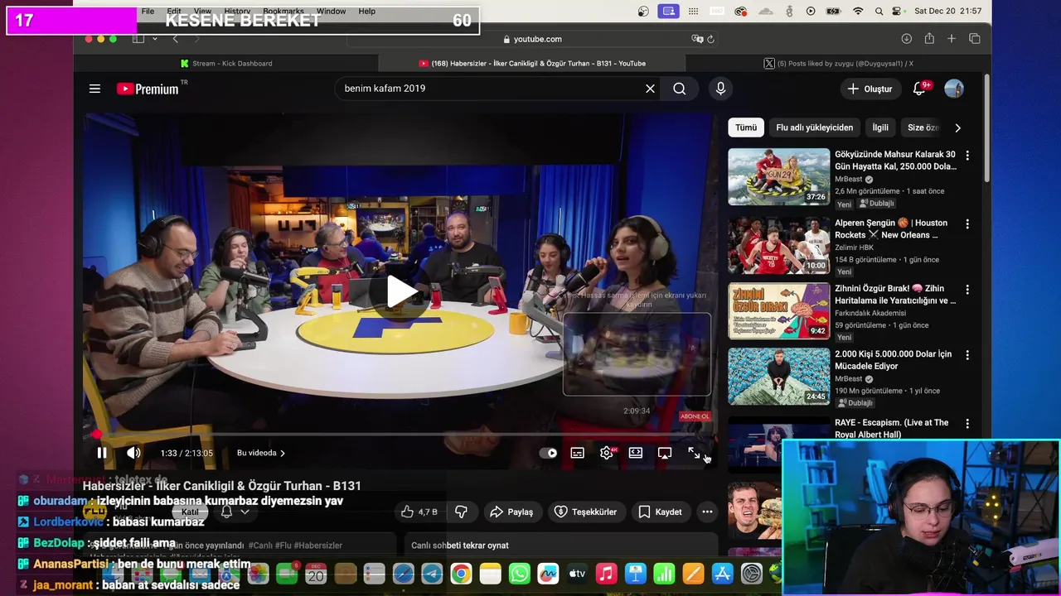Viewport: 1061px width, 596px height.
Task: Cast video with the AirPlay icon
Action: pyautogui.click(x=665, y=453)
